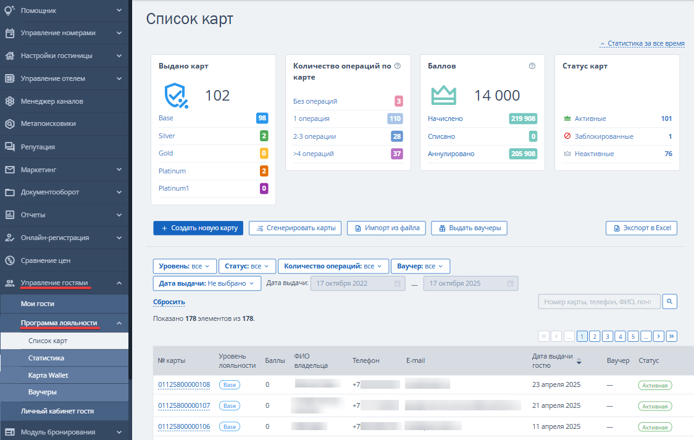694x440 pixels.
Task: Click help icon beside Количество операций по карте
Action: click(398, 66)
